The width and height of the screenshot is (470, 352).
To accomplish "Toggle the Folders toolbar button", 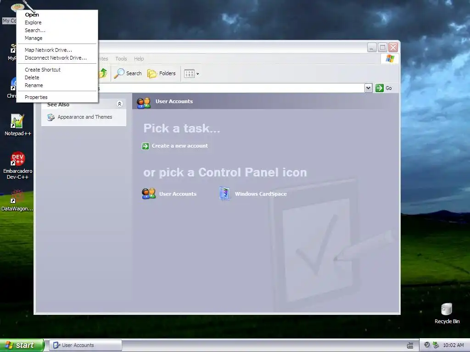I will [x=162, y=73].
